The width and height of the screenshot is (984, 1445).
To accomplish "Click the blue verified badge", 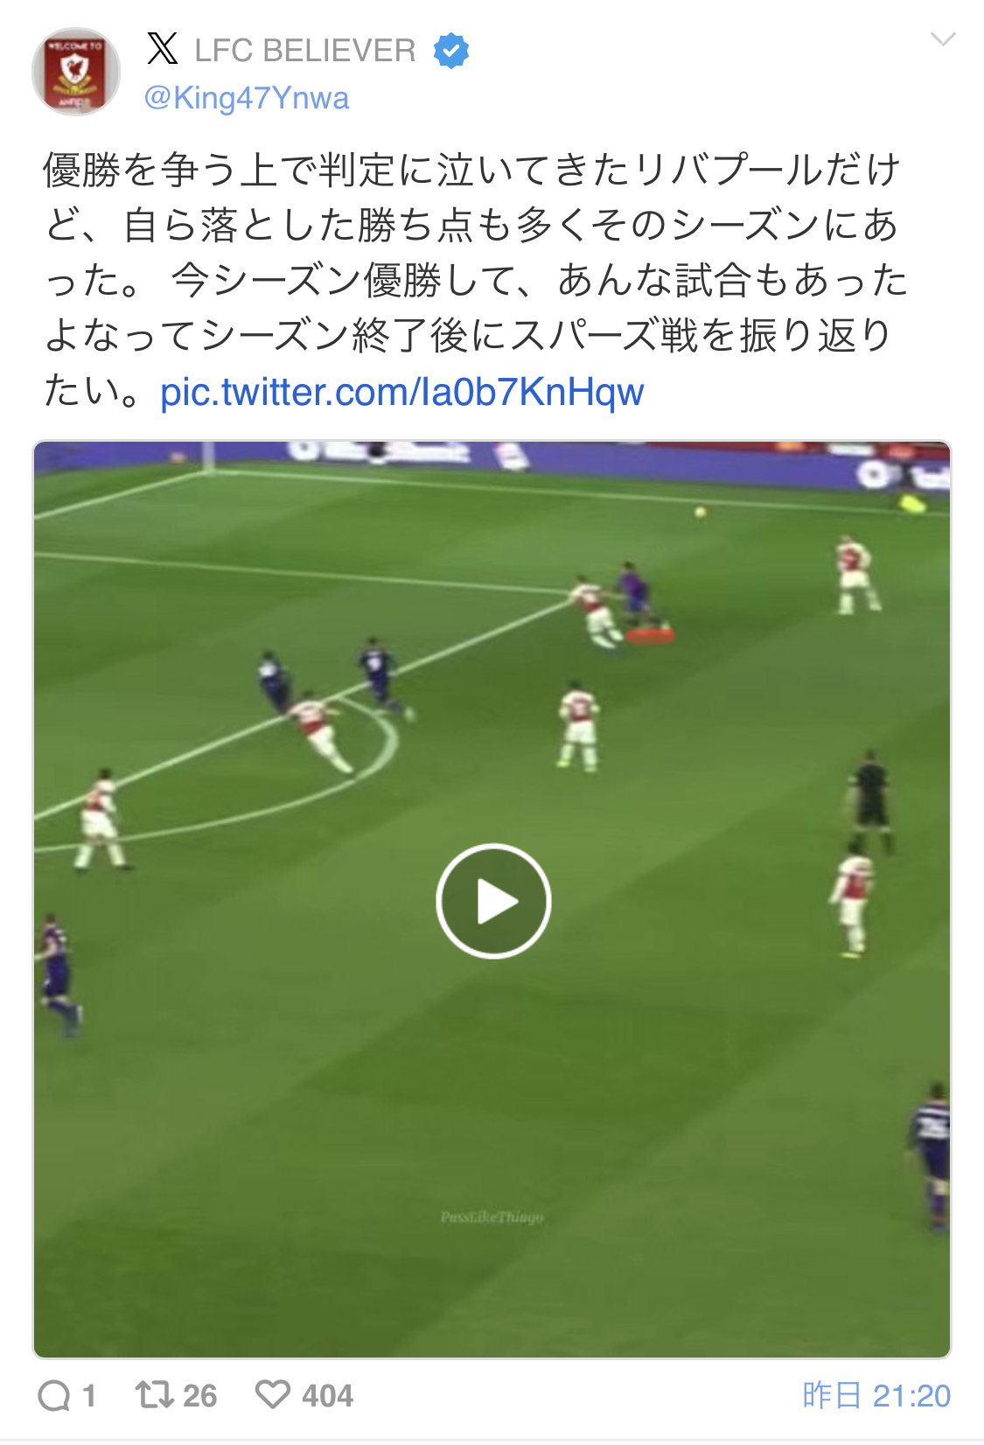I will pyautogui.click(x=451, y=51).
